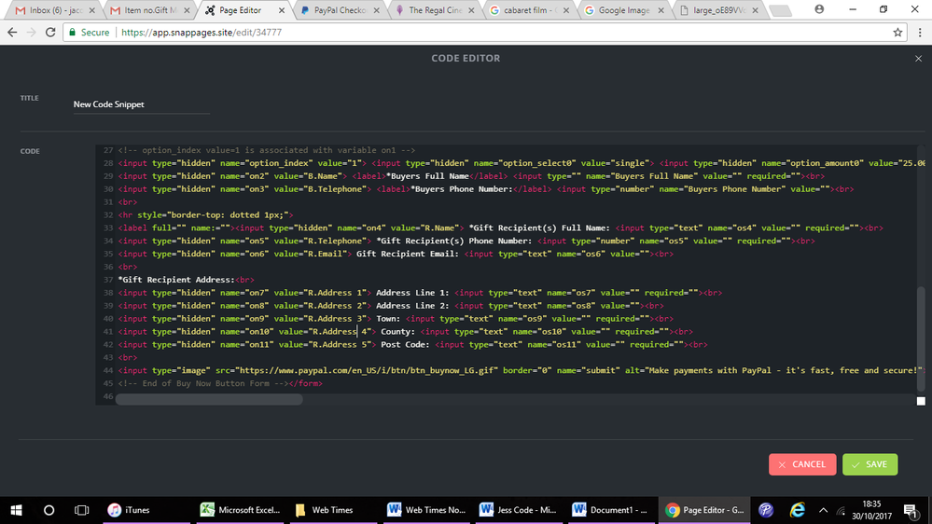Bookmark this page with star icon
The width and height of the screenshot is (932, 524).
[x=897, y=33]
